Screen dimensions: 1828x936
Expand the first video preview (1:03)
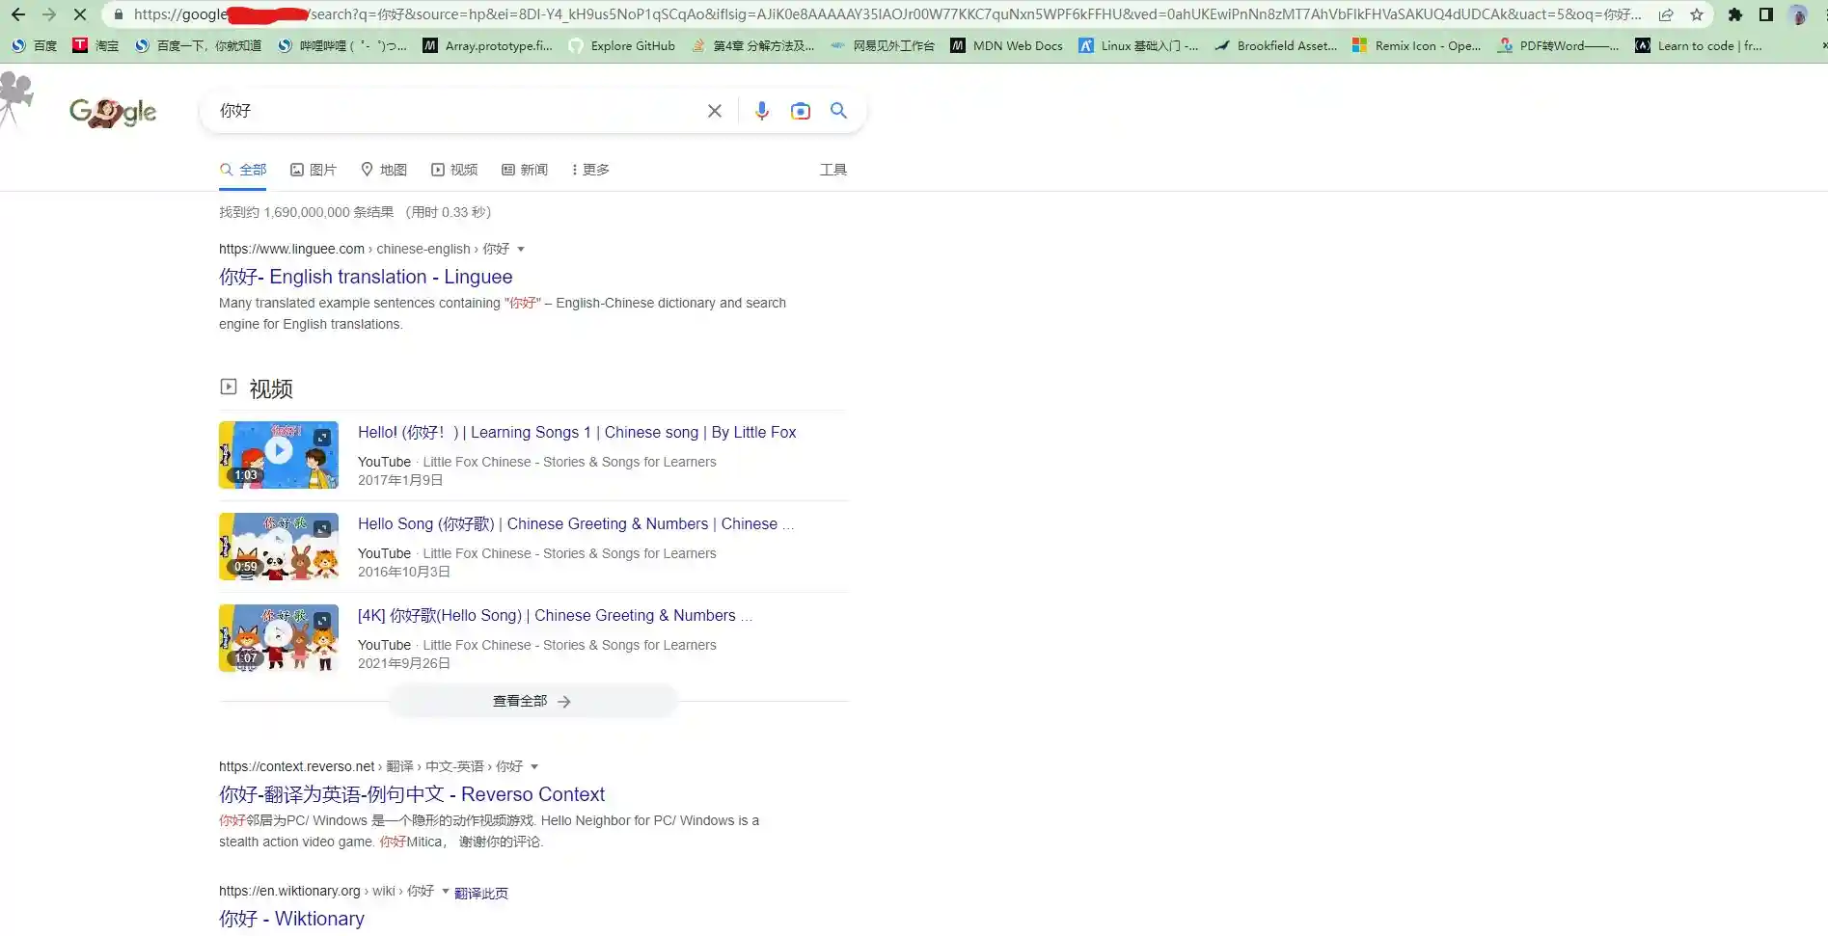(x=322, y=438)
